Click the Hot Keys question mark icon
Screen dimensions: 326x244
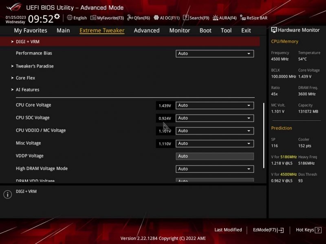(x=318, y=230)
